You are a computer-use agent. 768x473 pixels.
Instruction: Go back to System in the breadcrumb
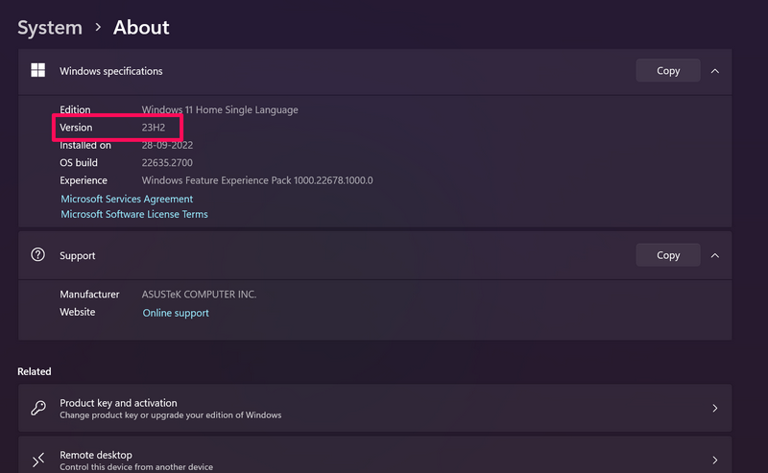tap(50, 28)
